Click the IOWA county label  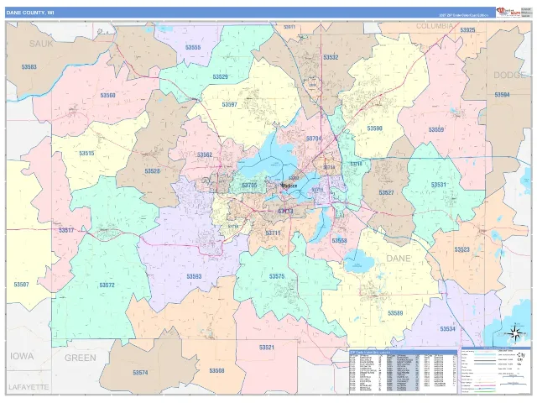click(22, 356)
